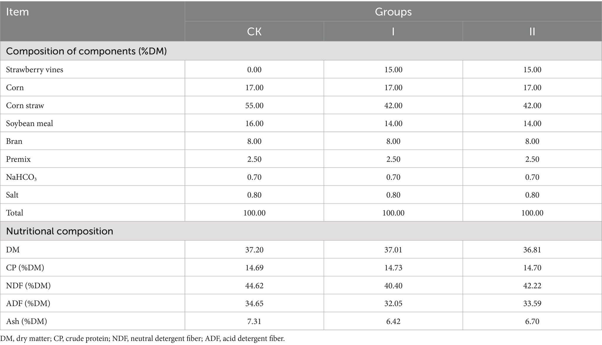The image size is (602, 345).
Task: Click the Composition of components section heading
Action: (86, 51)
